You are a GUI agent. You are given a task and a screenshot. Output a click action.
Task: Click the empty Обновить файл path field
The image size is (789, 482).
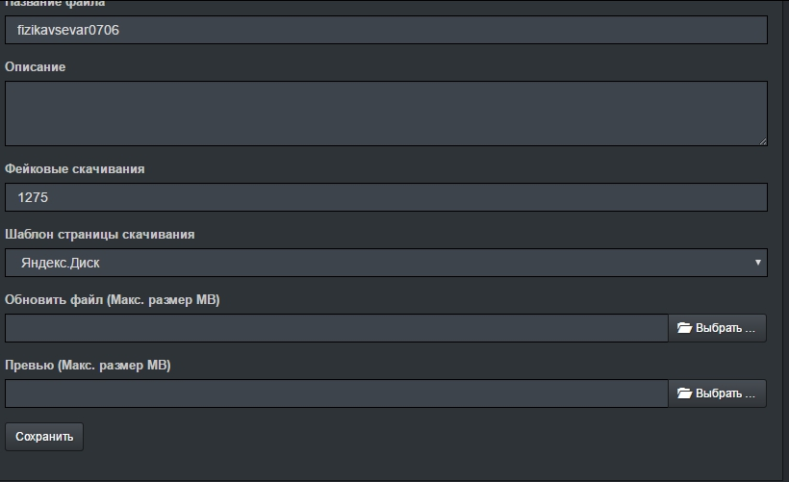coord(336,328)
